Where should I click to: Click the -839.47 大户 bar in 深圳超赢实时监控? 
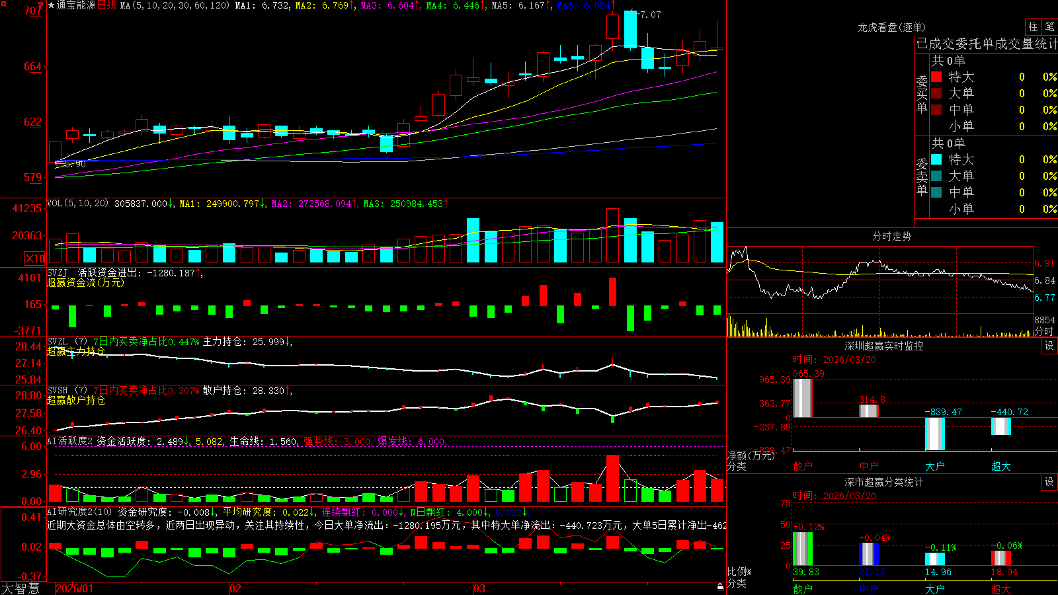click(934, 434)
